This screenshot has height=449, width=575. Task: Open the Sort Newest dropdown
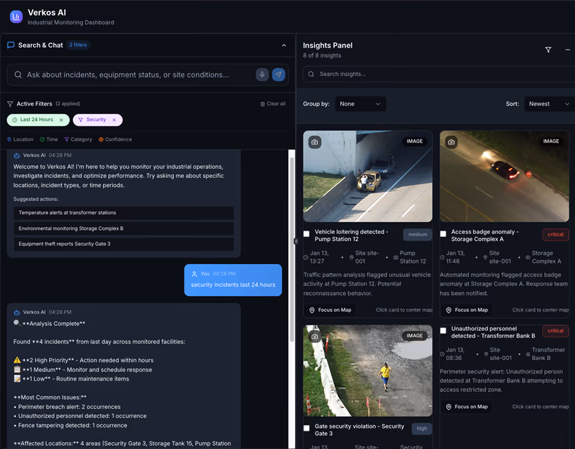coord(549,104)
